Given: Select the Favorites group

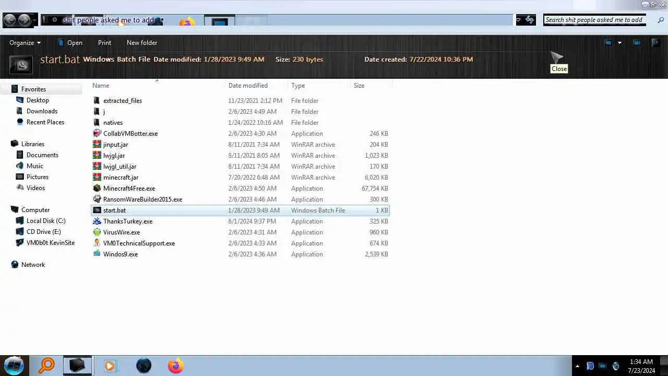Looking at the screenshot, I should tap(33, 89).
